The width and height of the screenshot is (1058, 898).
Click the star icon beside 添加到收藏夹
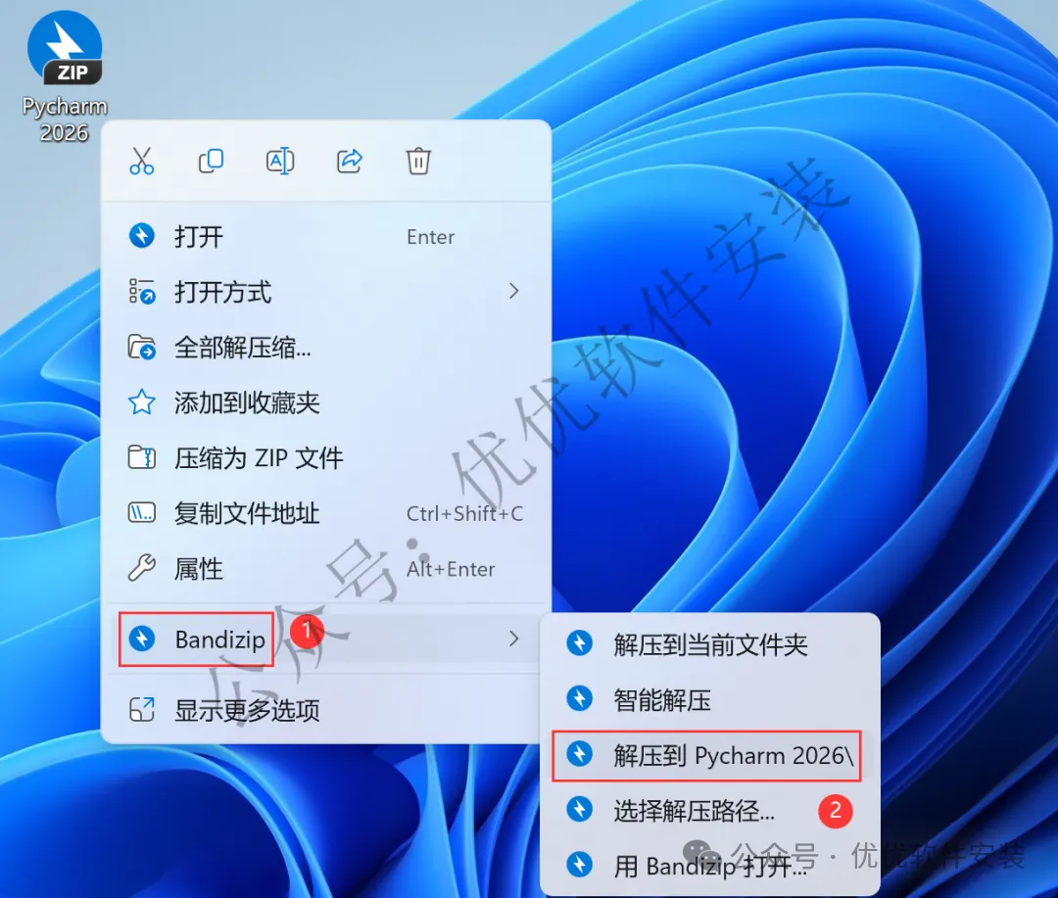(142, 402)
